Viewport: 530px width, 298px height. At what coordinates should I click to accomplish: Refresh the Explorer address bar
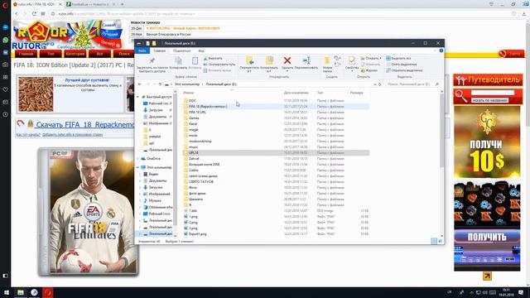[x=379, y=84]
